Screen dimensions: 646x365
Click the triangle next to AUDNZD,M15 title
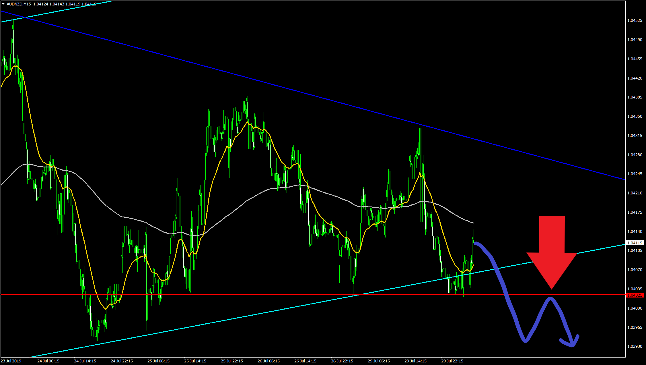(3, 4)
